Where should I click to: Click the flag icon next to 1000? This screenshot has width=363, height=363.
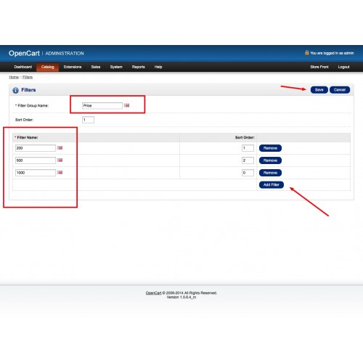(60, 173)
